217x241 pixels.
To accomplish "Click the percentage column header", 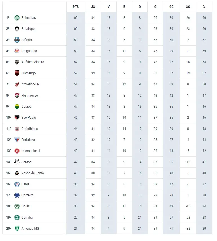I will tap(204, 7).
